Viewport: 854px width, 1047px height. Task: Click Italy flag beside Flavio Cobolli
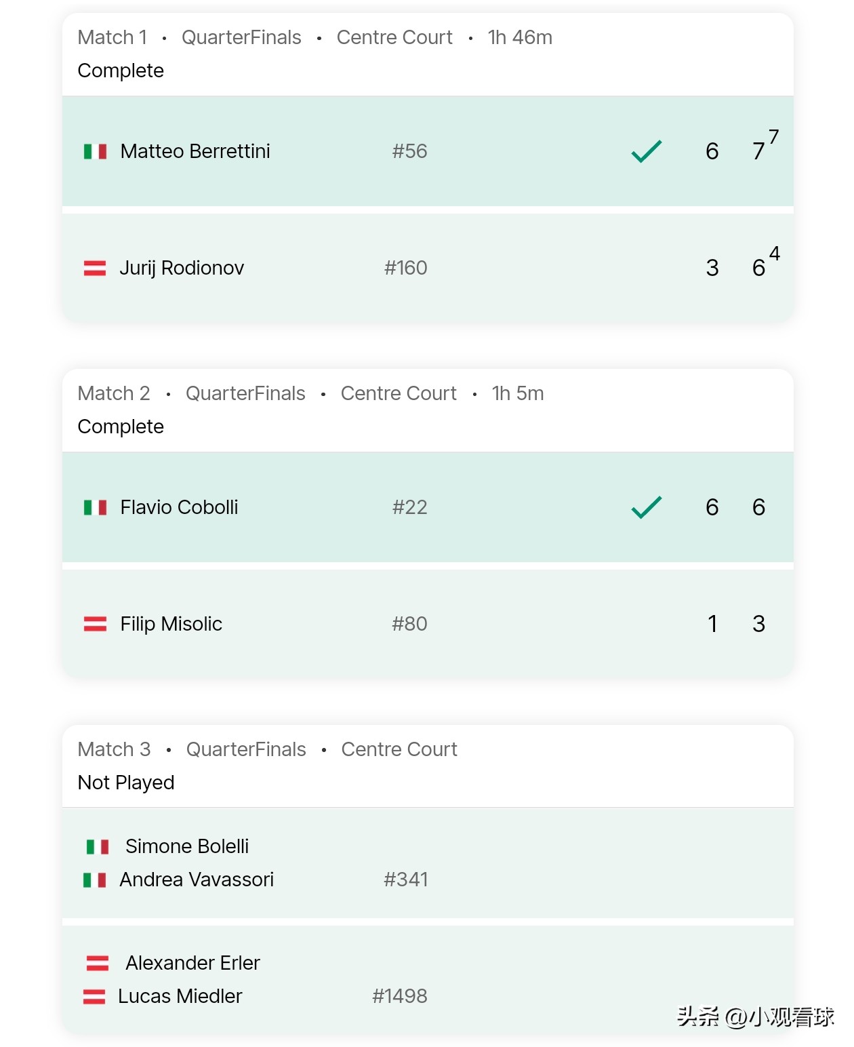[x=95, y=507]
